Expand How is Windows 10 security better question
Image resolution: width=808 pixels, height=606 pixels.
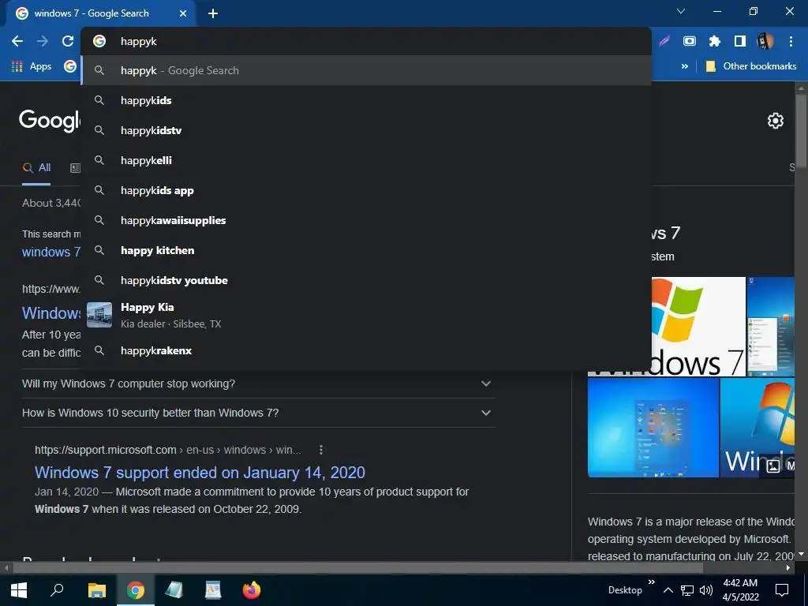point(258,413)
